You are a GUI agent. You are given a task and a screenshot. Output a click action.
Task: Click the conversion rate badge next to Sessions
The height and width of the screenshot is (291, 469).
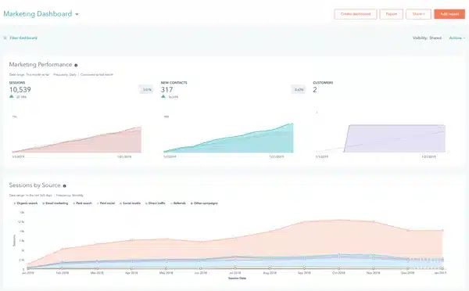147,89
